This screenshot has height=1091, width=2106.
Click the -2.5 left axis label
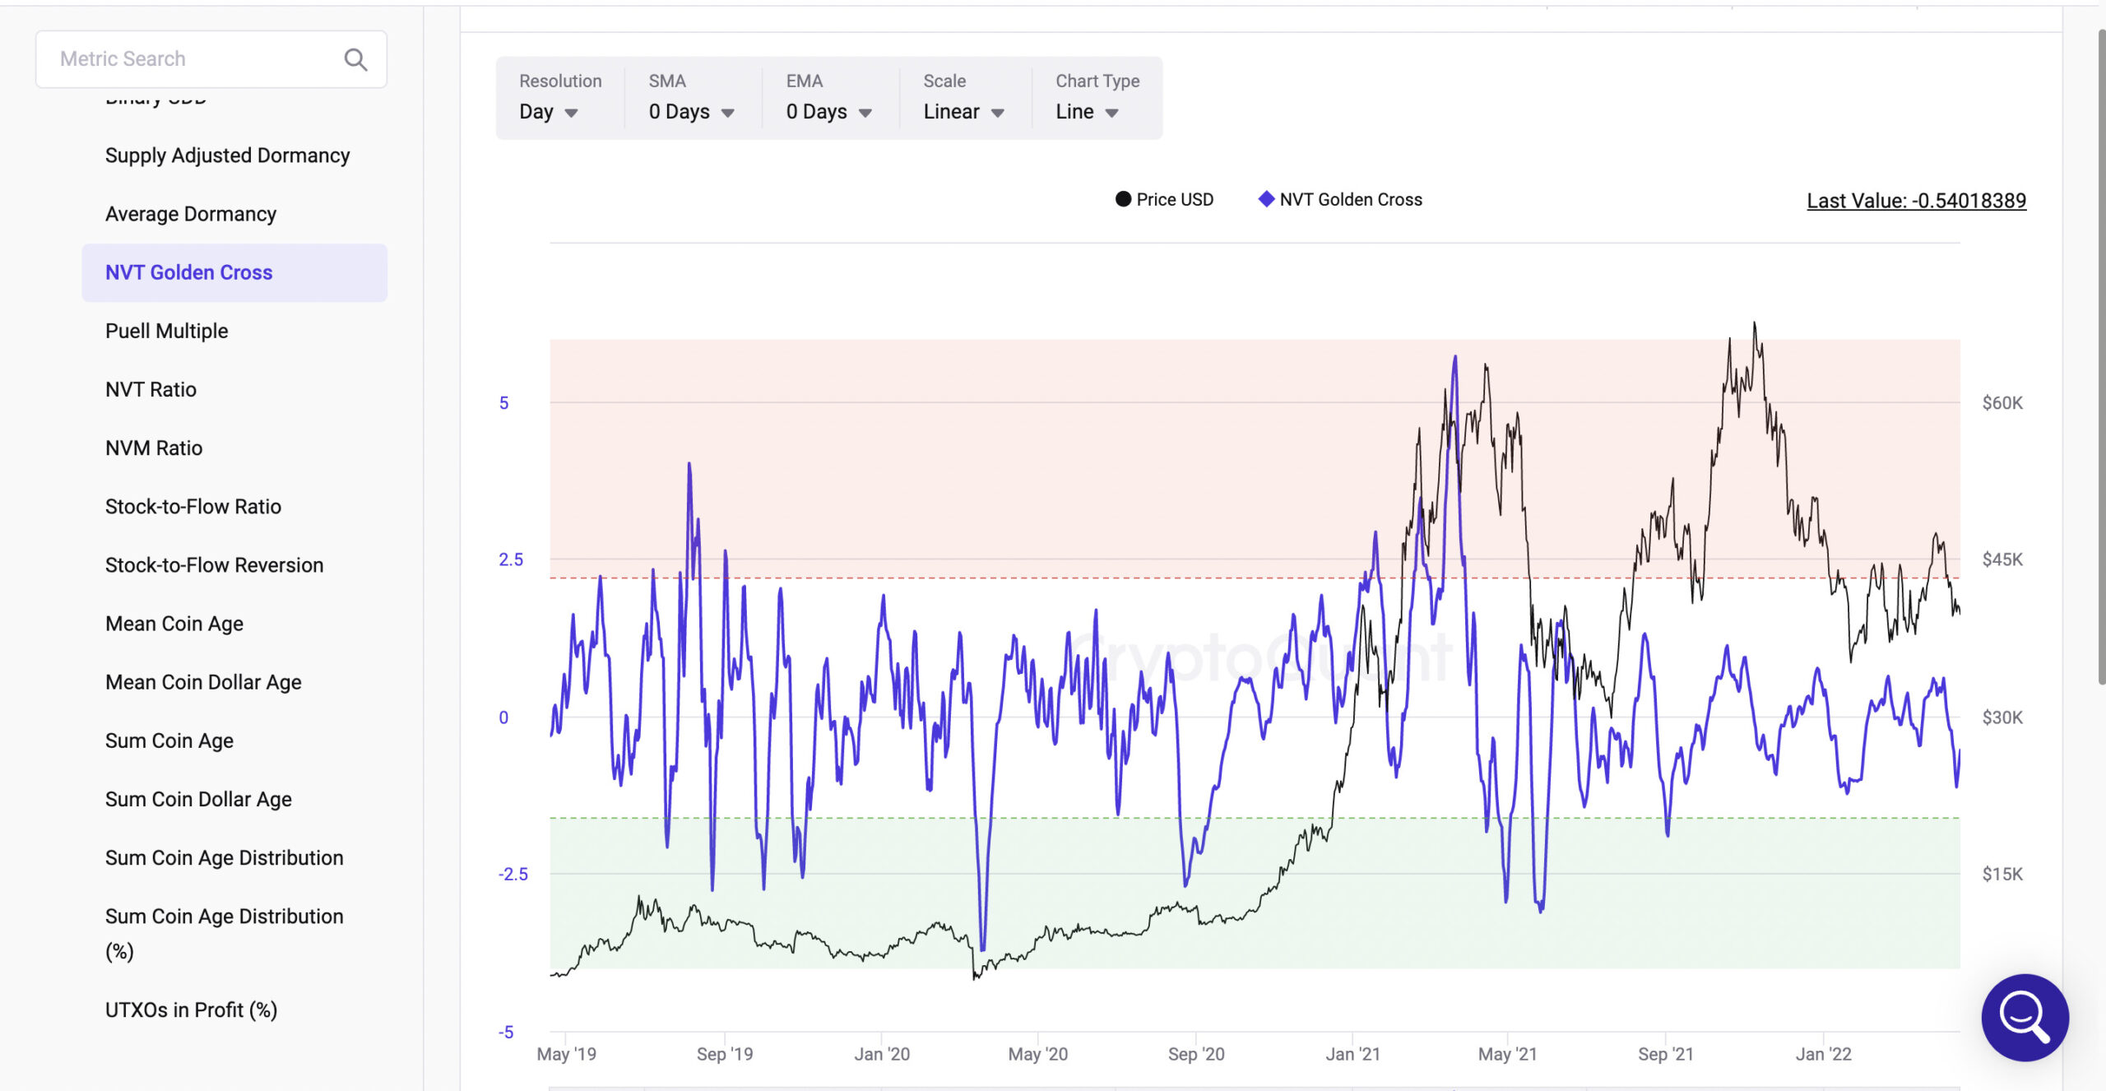[x=513, y=874]
